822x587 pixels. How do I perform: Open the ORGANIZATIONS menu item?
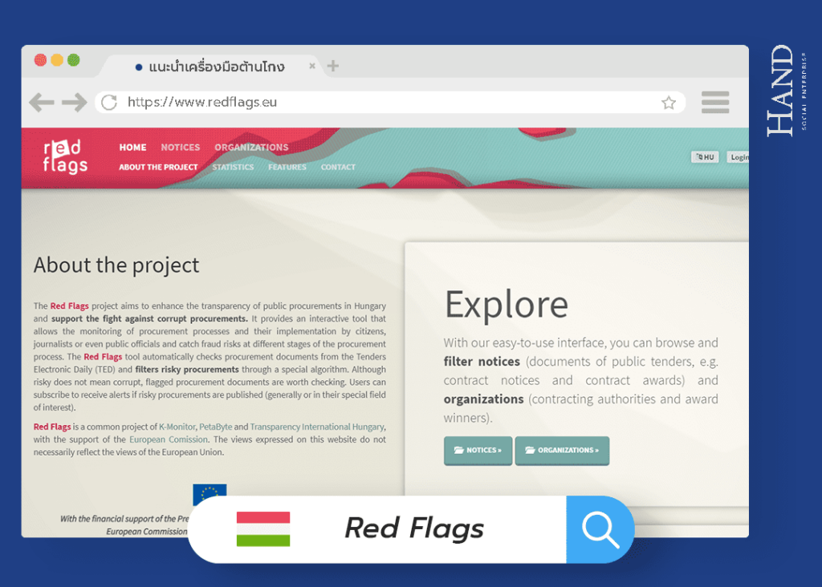tap(251, 148)
